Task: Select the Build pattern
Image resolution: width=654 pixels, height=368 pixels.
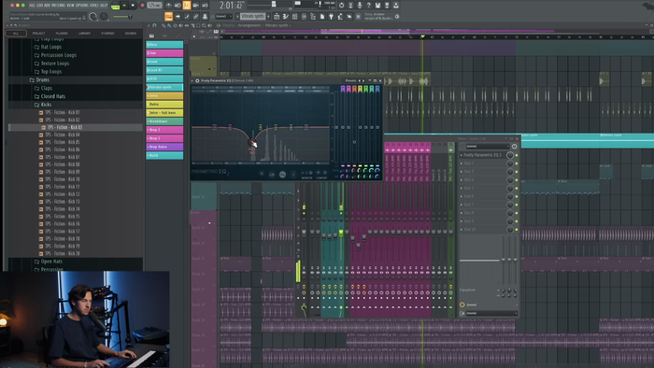Action: [x=164, y=155]
